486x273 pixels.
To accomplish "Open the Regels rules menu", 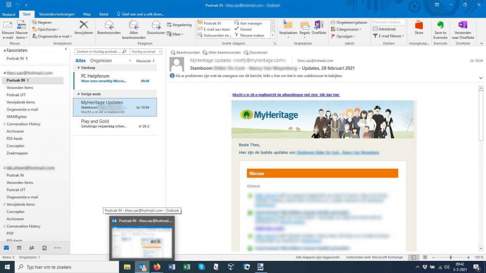I will click(304, 29).
